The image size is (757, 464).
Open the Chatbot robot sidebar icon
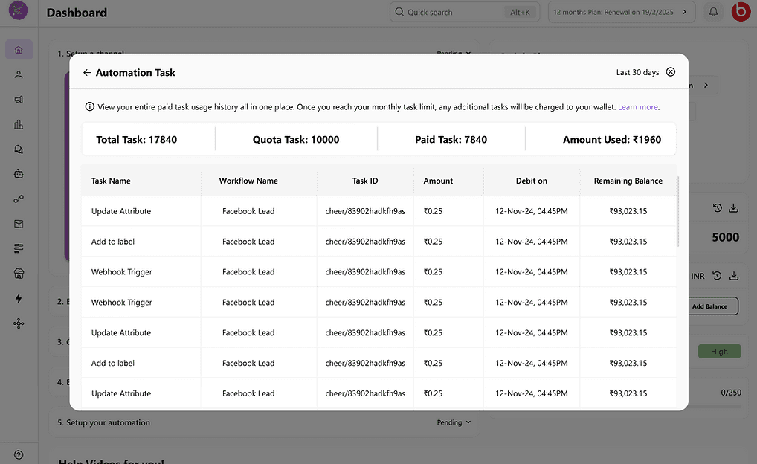[19, 174]
